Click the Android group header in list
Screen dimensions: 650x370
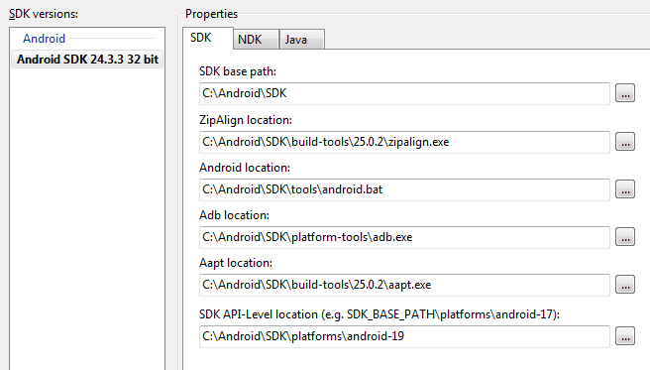tap(44, 39)
